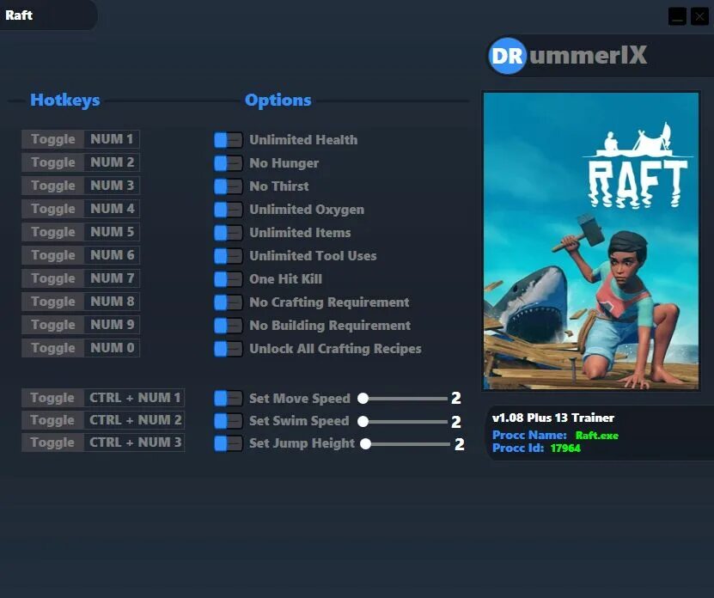Select the NUM 1 hotkey field
The width and height of the screenshot is (714, 598).
(112, 139)
